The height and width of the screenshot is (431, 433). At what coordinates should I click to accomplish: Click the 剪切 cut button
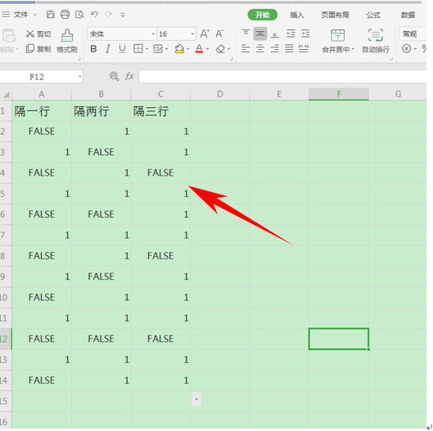coord(38,34)
